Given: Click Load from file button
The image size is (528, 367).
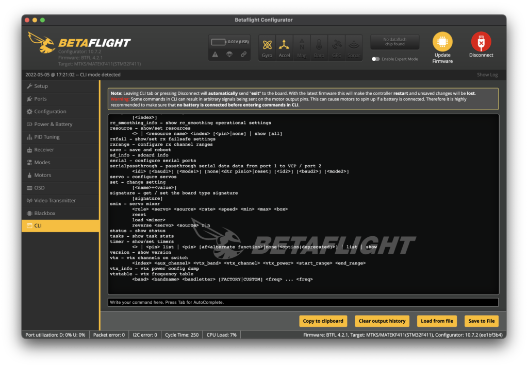Looking at the screenshot, I should 437,321.
